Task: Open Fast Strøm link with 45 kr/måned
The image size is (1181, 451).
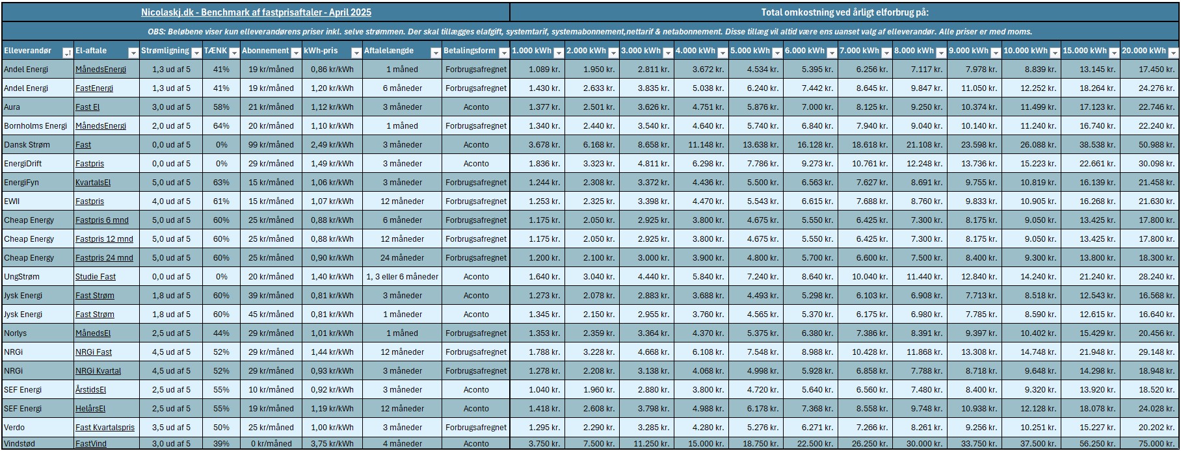Action: click(95, 315)
